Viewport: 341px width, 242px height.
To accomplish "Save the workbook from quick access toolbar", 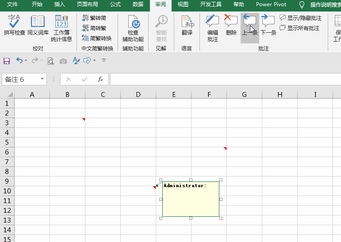I will click(7, 61).
